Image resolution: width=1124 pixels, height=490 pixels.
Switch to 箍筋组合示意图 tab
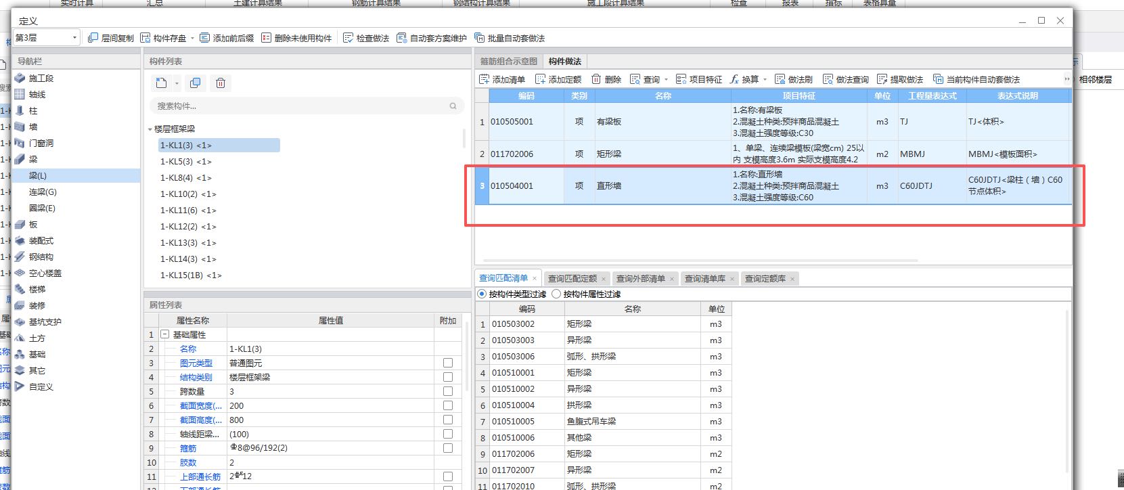509,62
